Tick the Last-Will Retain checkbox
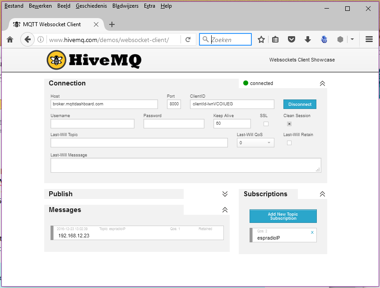The width and height of the screenshot is (380, 288). pyautogui.click(x=289, y=143)
